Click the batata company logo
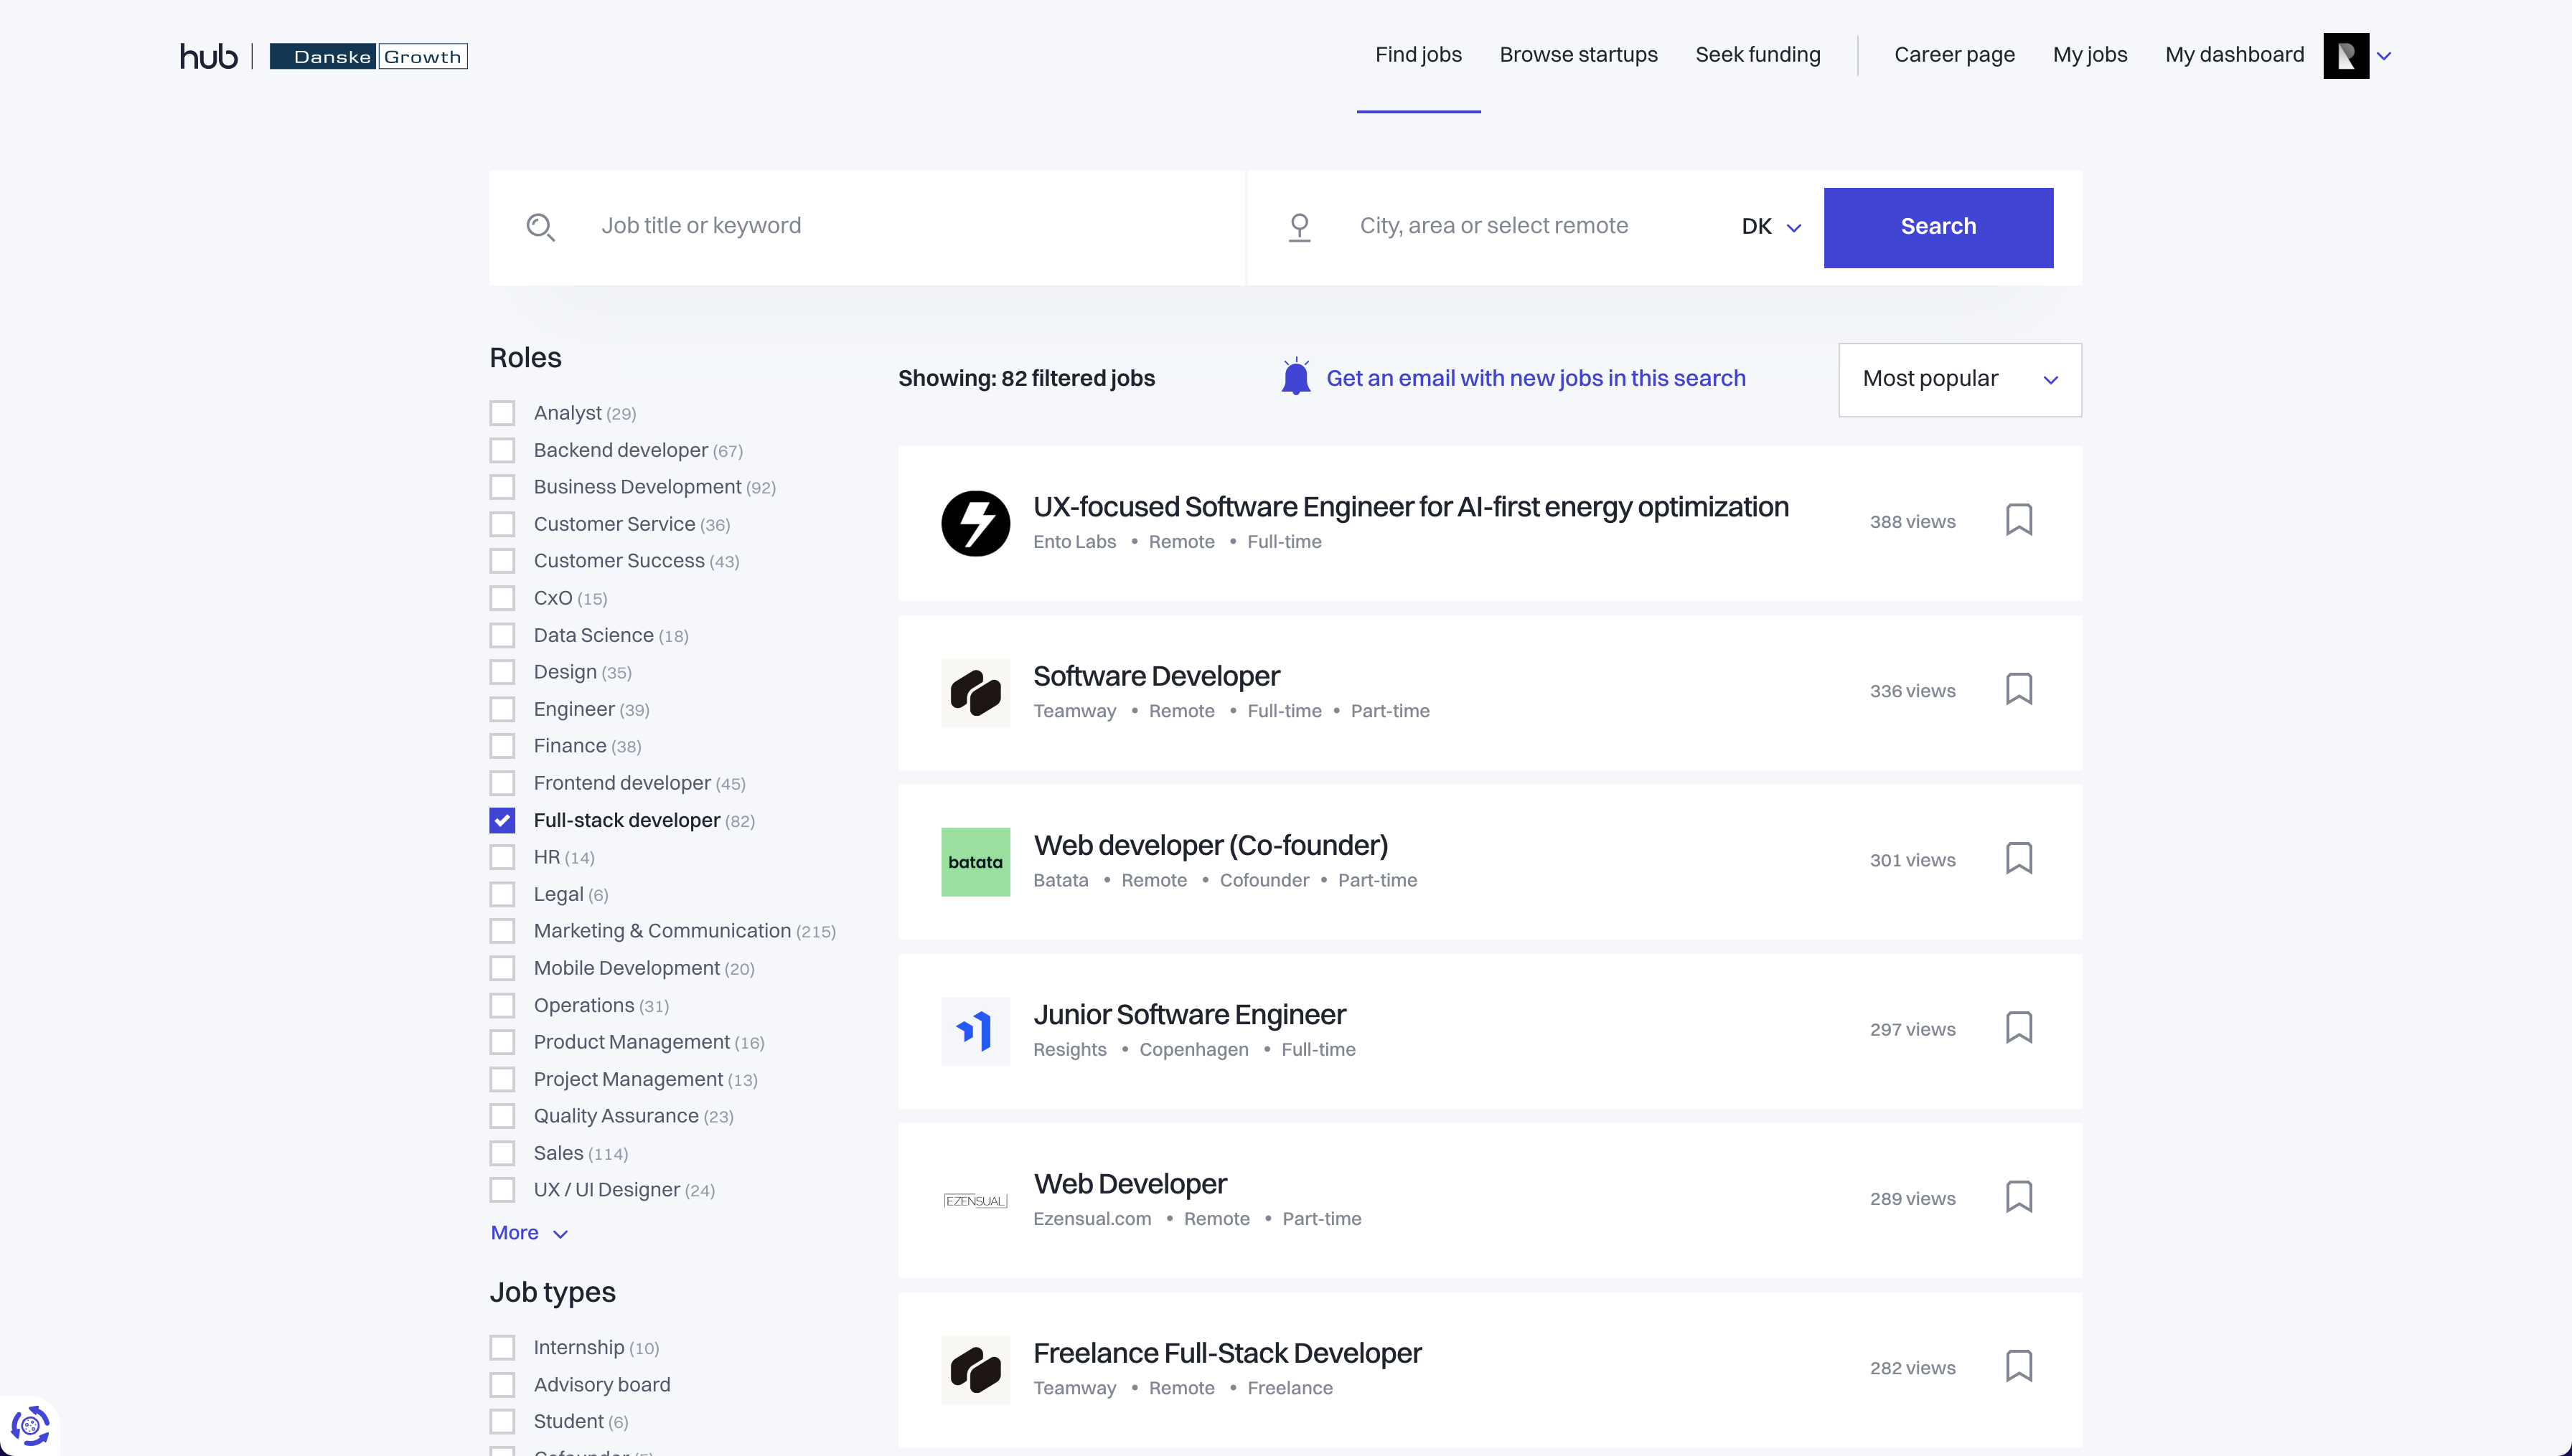Screen dimensions: 2572x1456 tap(975, 861)
